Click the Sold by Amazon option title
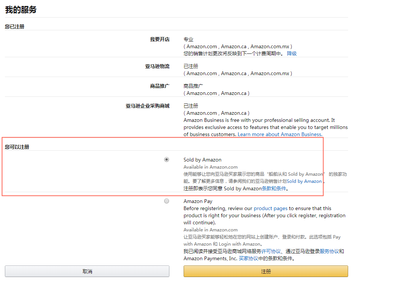This screenshot has height=286, width=399. coord(203,160)
